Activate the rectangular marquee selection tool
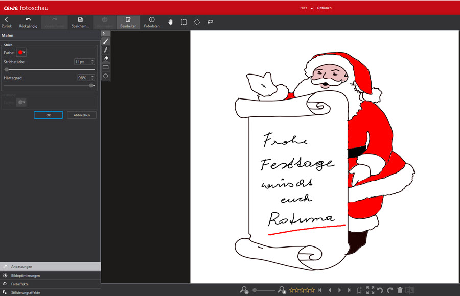 183,22
